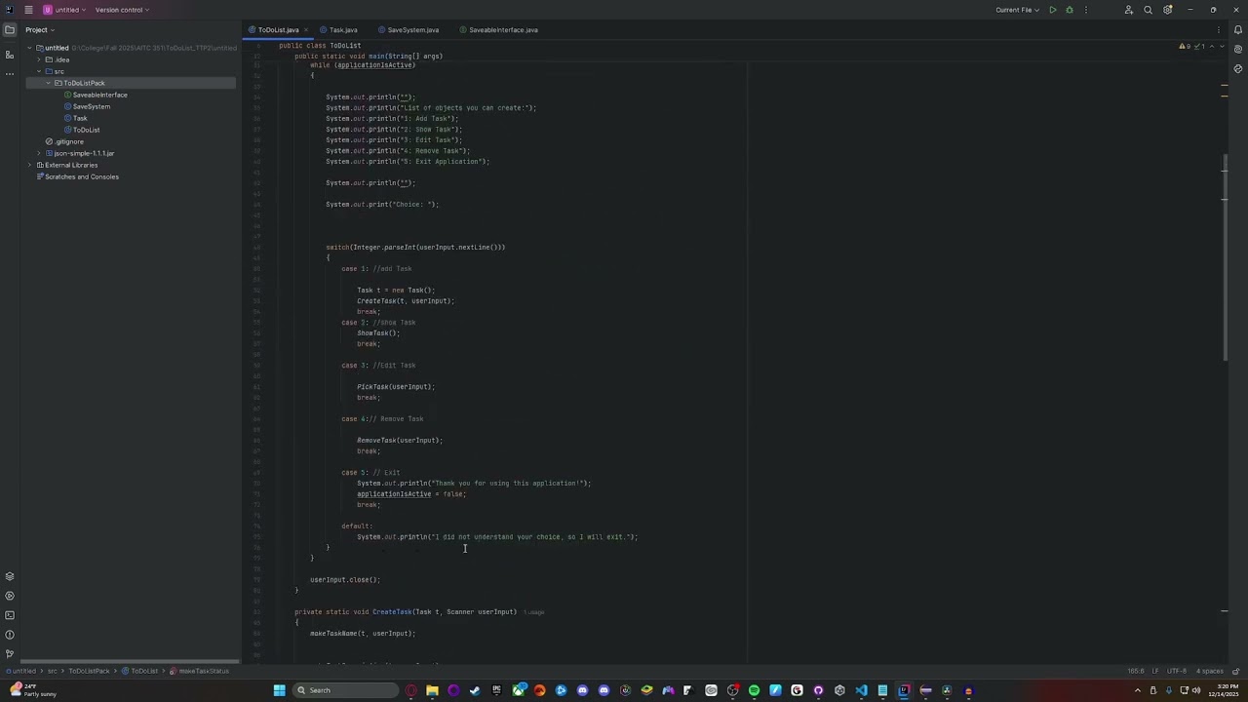
Task: Open the Terminal tool window
Action: tap(10, 615)
